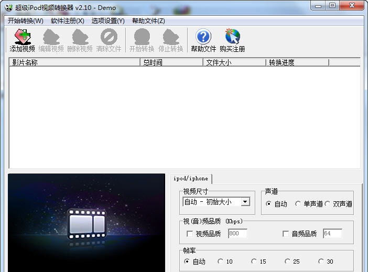Screen dimensions: 368x272
Task: Click the 文件大小 column header
Action: click(x=234, y=62)
